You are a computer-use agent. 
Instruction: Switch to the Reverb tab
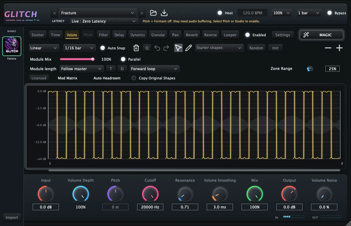pyautogui.click(x=192, y=35)
